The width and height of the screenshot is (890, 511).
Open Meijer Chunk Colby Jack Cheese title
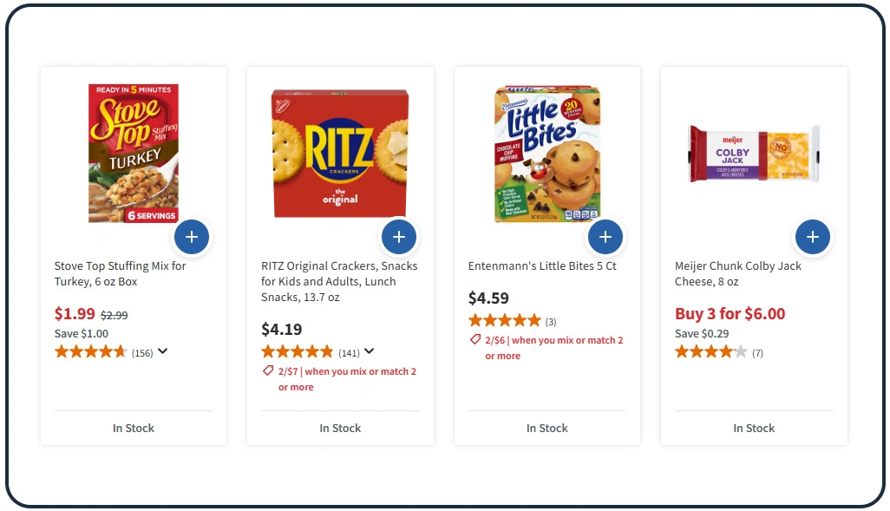click(738, 274)
